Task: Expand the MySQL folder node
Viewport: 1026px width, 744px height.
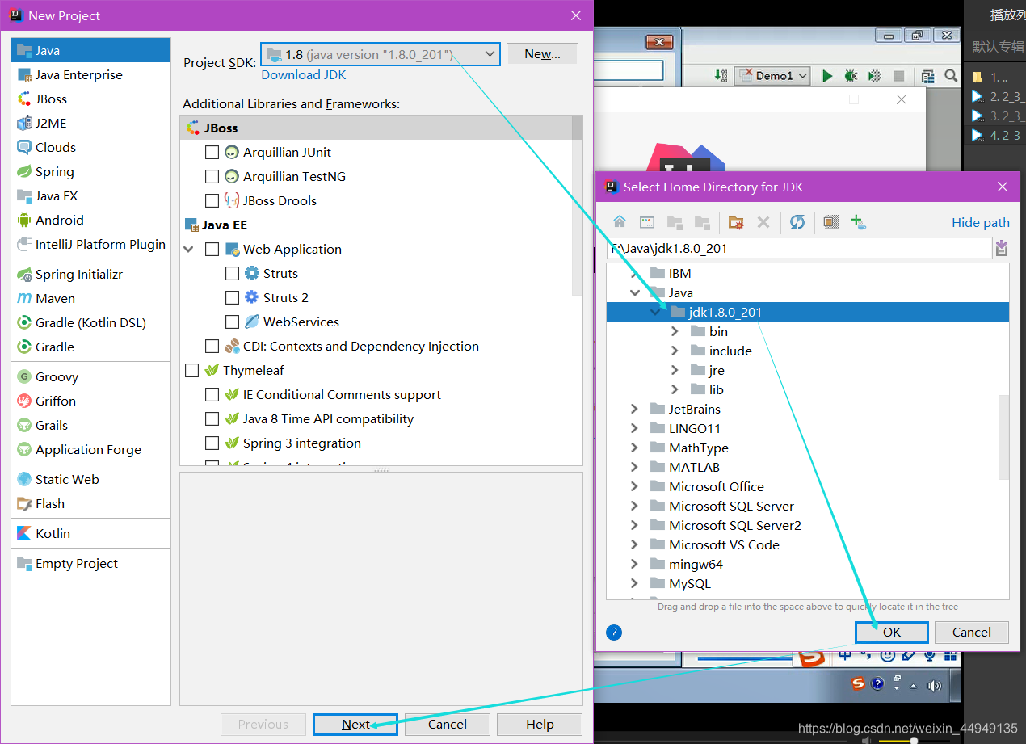Action: point(635,583)
